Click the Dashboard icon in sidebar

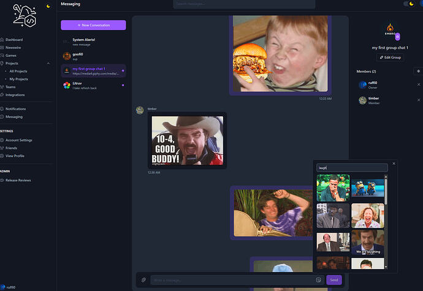(2, 40)
